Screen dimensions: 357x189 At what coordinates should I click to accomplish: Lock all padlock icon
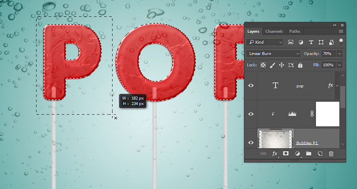(x=300, y=65)
